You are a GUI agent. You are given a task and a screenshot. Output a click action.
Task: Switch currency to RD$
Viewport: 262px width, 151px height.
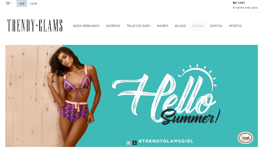click(22, 3)
